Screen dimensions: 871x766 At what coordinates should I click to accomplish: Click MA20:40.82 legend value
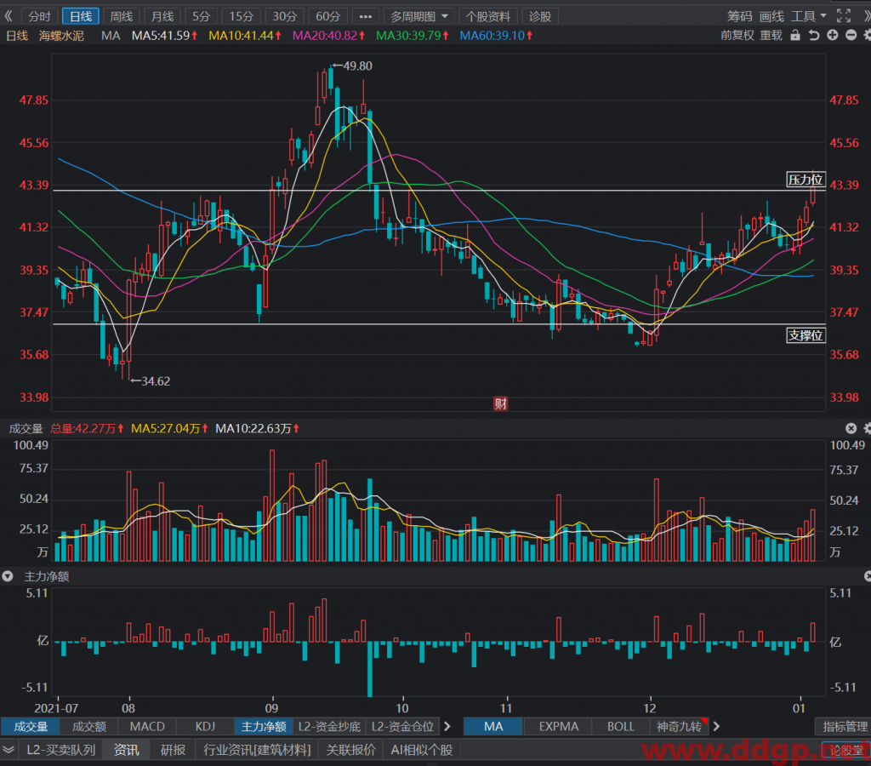(x=328, y=36)
